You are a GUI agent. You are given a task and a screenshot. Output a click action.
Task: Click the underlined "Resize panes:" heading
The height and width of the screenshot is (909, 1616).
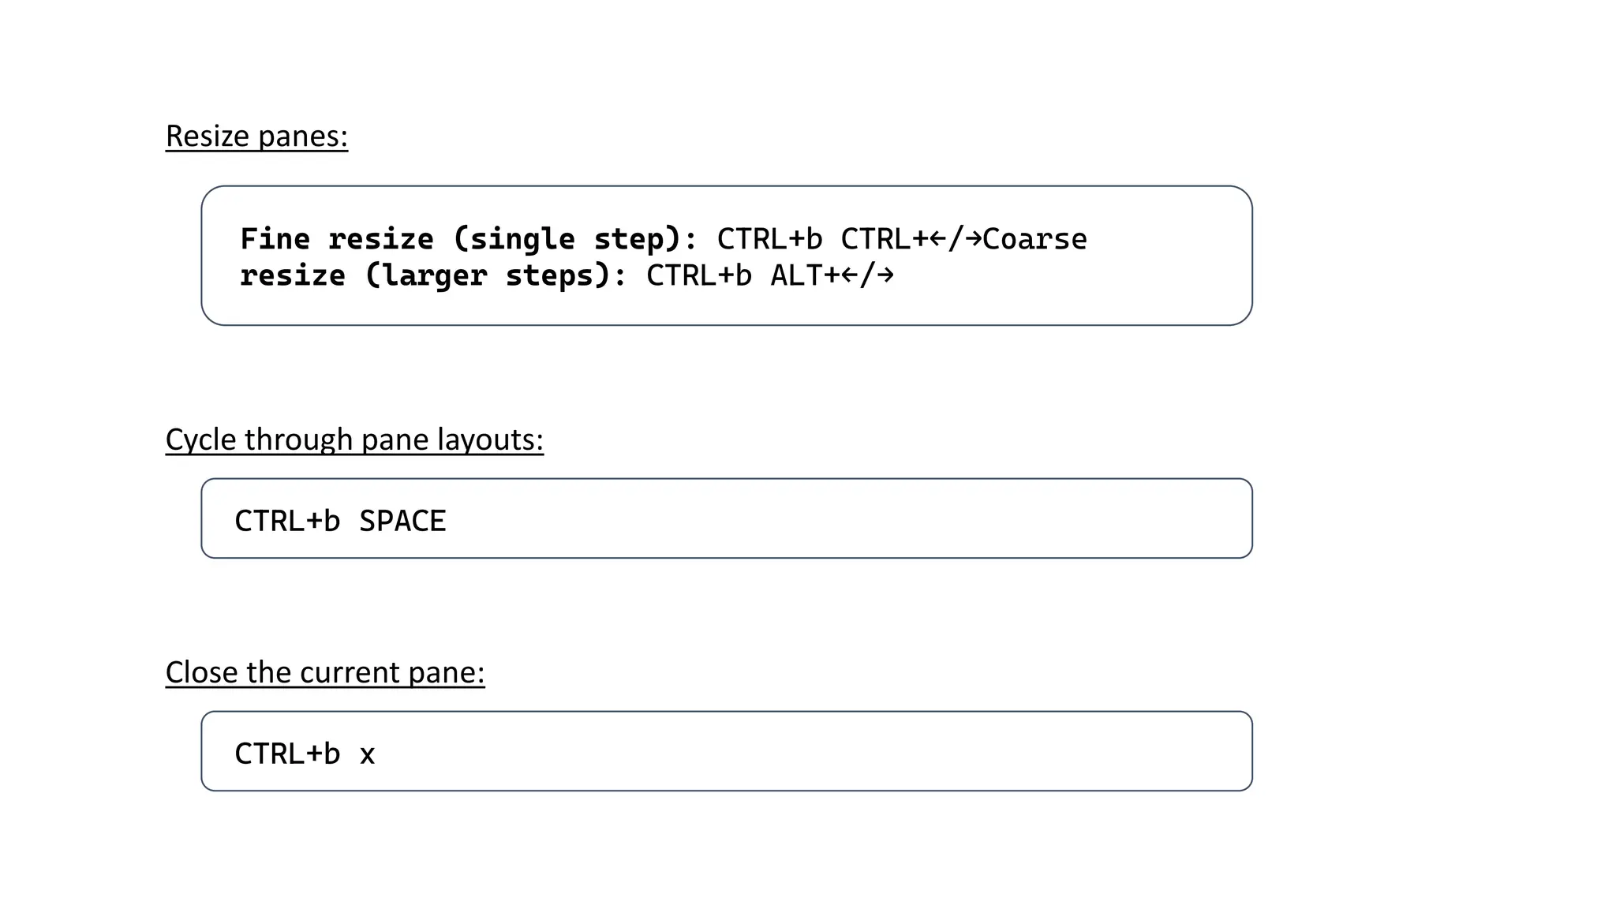point(256,137)
